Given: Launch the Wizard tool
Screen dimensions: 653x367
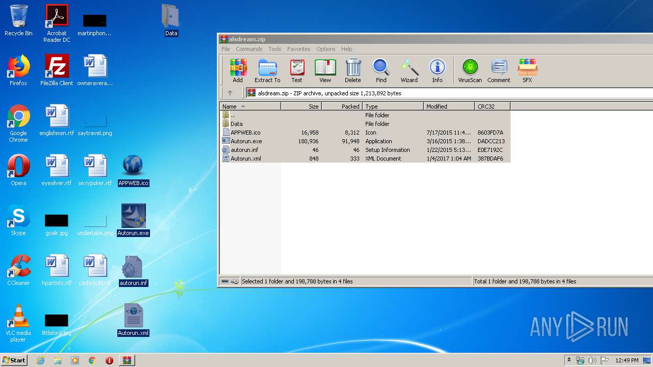Looking at the screenshot, I should (409, 71).
